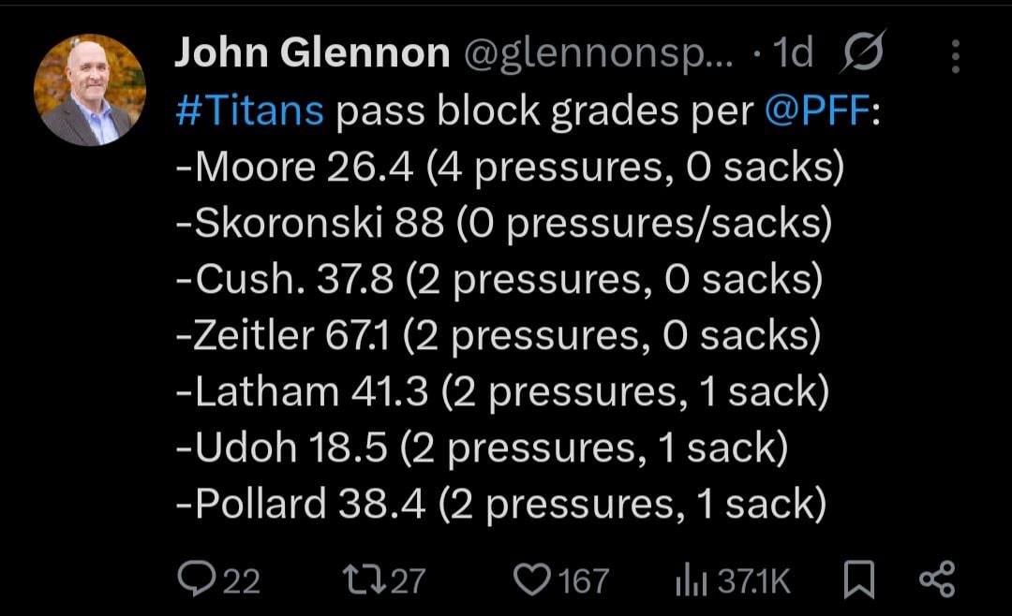Click the 27 reposts count
The image size is (1012, 616).
(x=408, y=581)
